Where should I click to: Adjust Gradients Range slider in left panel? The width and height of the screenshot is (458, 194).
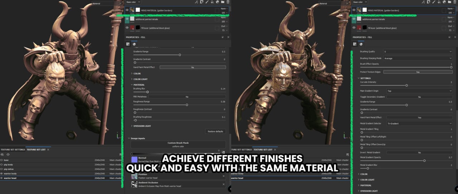180,55
